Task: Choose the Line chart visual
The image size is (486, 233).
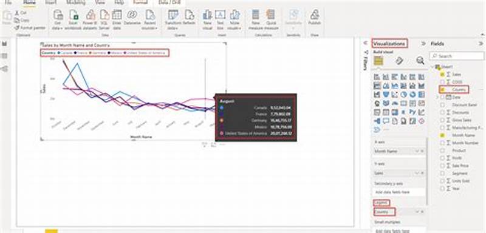Action: coord(377,86)
